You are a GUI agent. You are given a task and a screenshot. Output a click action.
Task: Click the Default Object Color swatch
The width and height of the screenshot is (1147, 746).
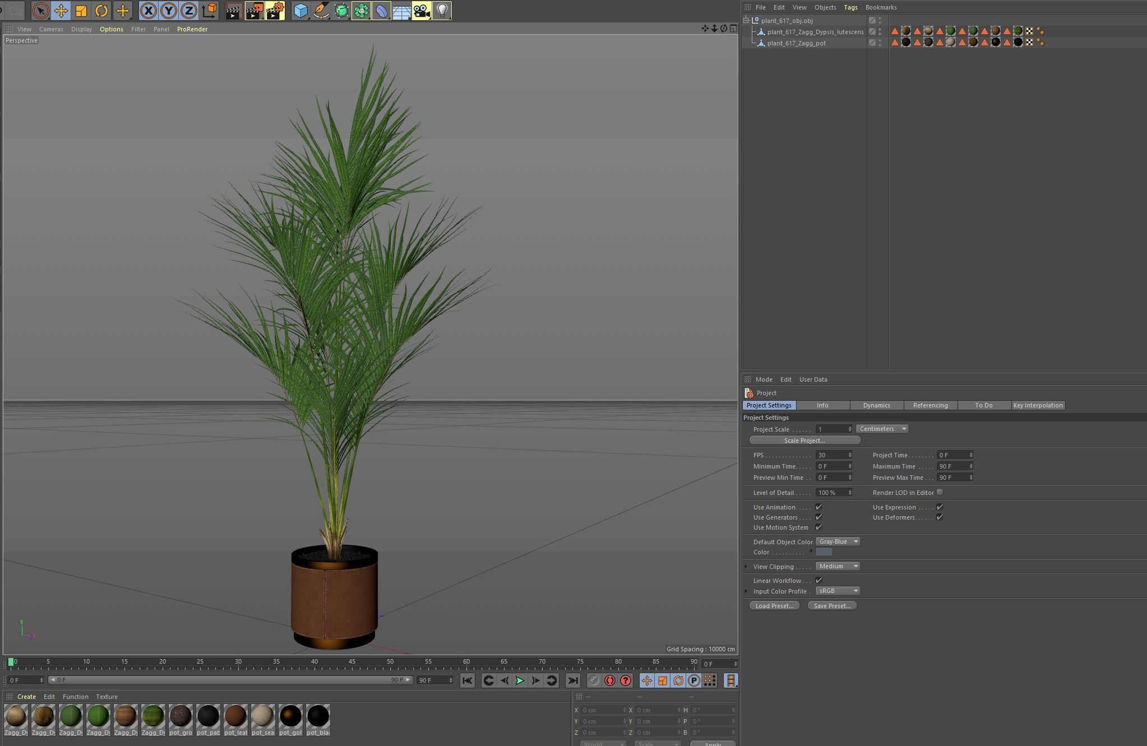[824, 552]
